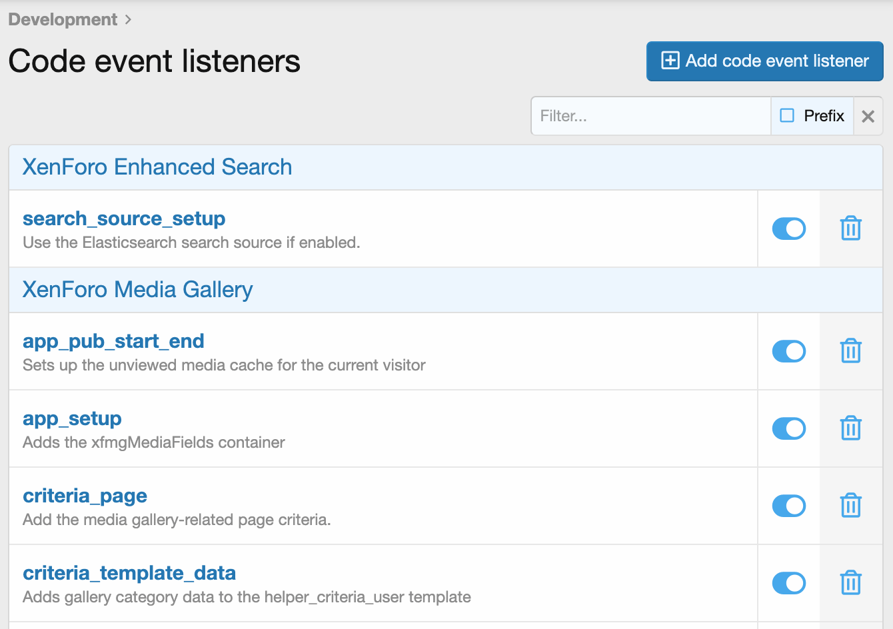Screen dimensions: 893x629
Task: Enable the Prefix checkbox
Action: 787,116
